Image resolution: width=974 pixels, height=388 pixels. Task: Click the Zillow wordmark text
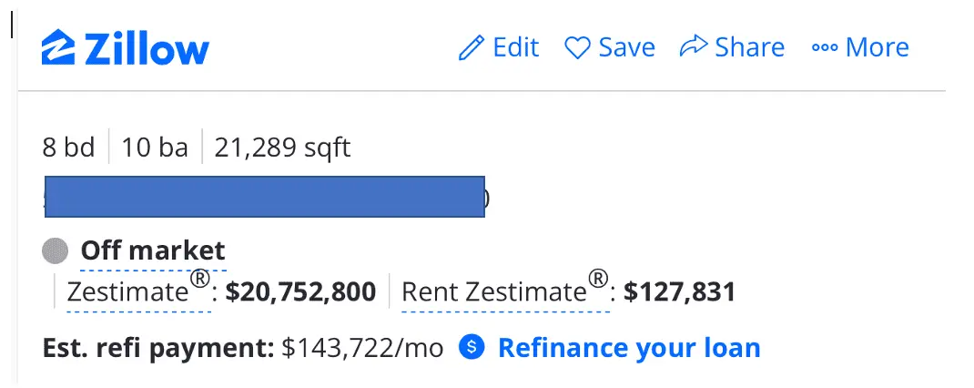click(x=147, y=48)
